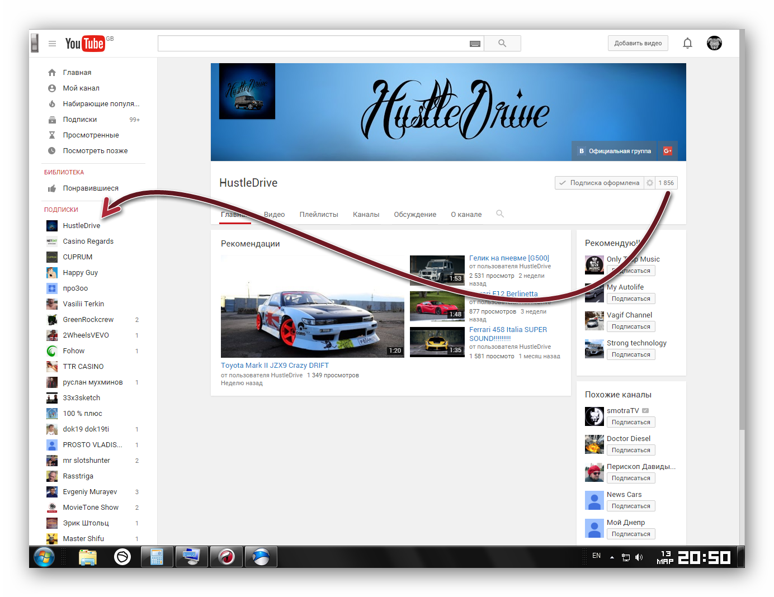
Task: Show hidden tray icons arrow
Action: tap(612, 557)
